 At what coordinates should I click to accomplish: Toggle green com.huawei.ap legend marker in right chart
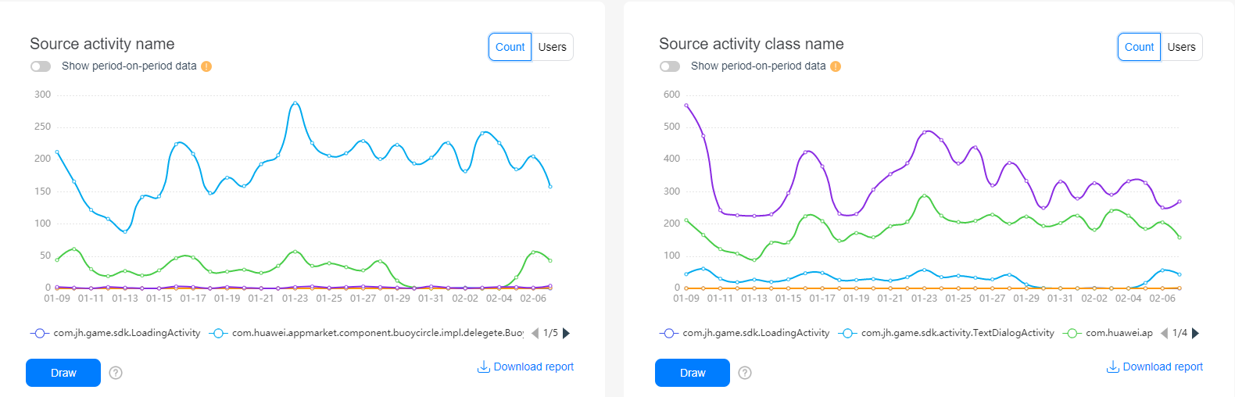1072,333
